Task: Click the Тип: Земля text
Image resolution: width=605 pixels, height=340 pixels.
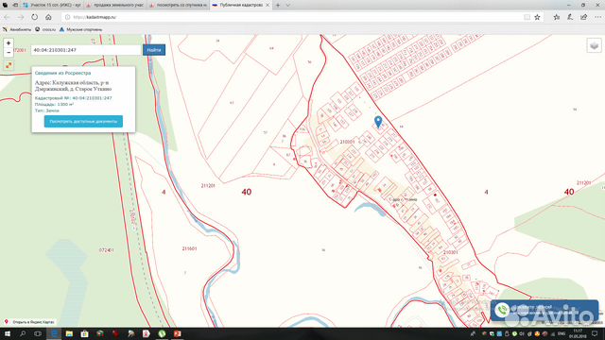Action: [47, 110]
